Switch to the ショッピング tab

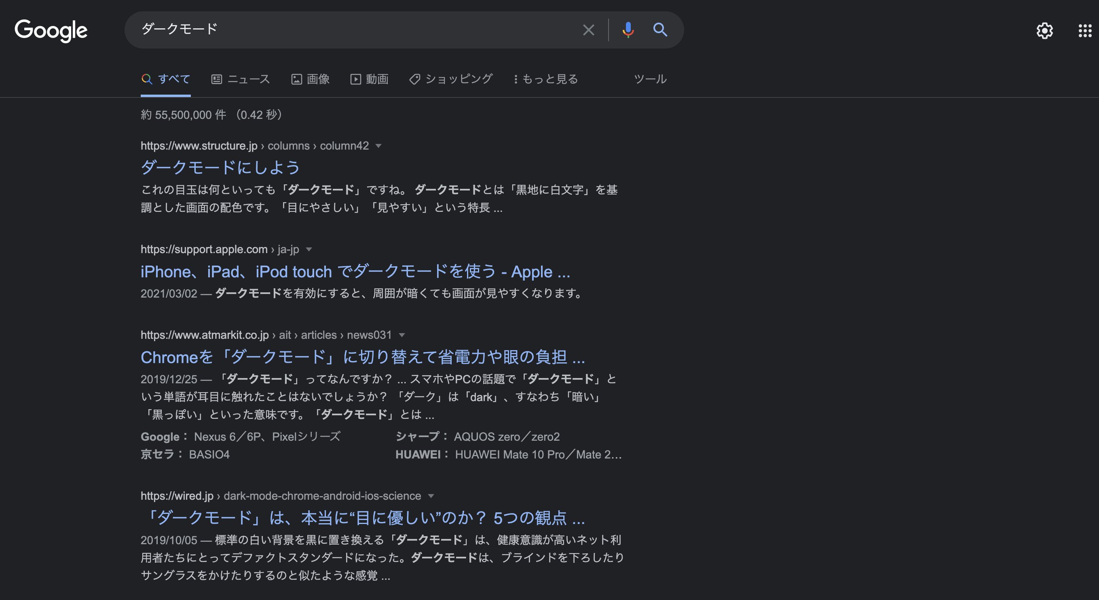[451, 79]
